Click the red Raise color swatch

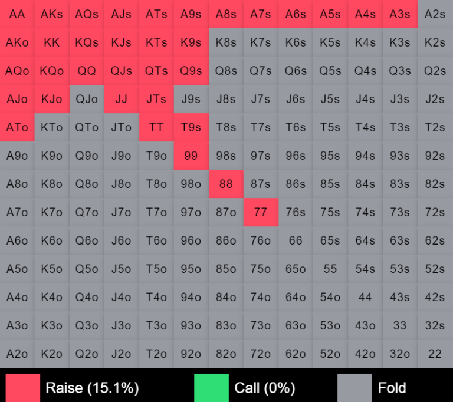tap(23, 387)
